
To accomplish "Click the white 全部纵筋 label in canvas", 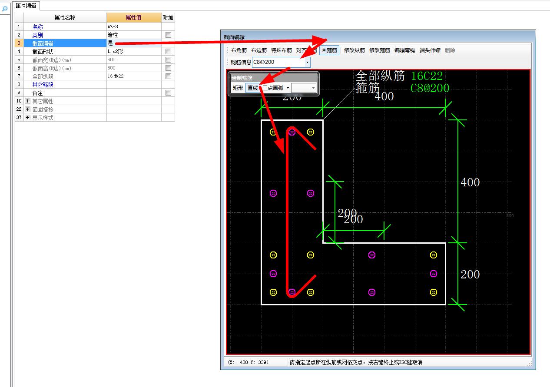I will [x=380, y=76].
